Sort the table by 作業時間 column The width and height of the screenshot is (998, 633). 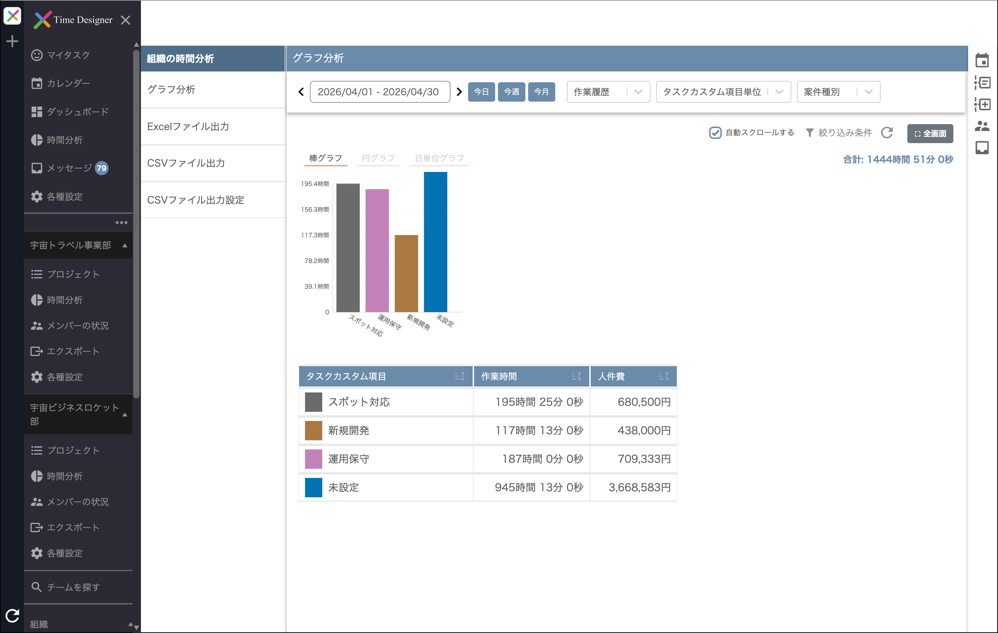pos(576,376)
